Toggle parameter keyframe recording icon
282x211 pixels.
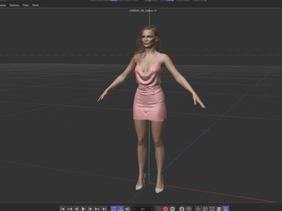[x=219, y=209]
